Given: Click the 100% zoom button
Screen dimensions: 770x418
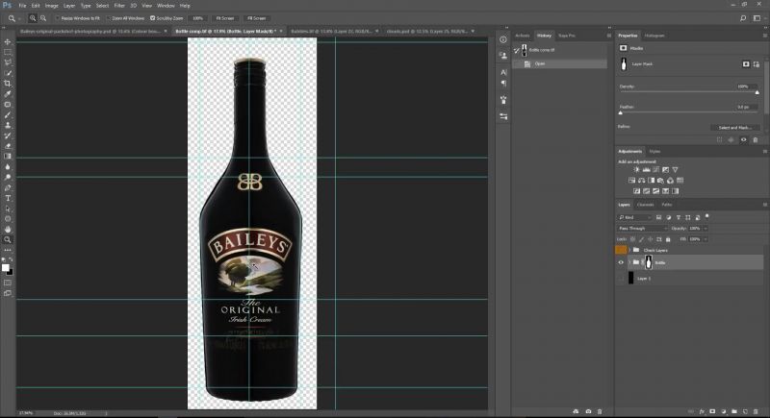Looking at the screenshot, I should (x=198, y=18).
